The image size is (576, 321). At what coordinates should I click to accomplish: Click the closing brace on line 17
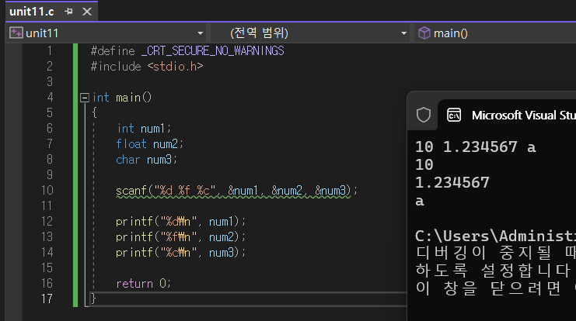point(93,299)
